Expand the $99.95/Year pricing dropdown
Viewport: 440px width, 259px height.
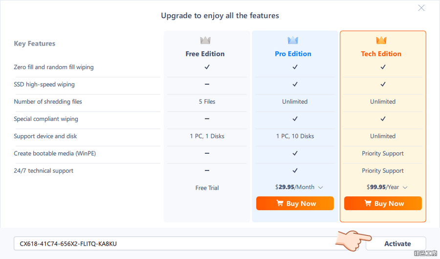[405, 188]
